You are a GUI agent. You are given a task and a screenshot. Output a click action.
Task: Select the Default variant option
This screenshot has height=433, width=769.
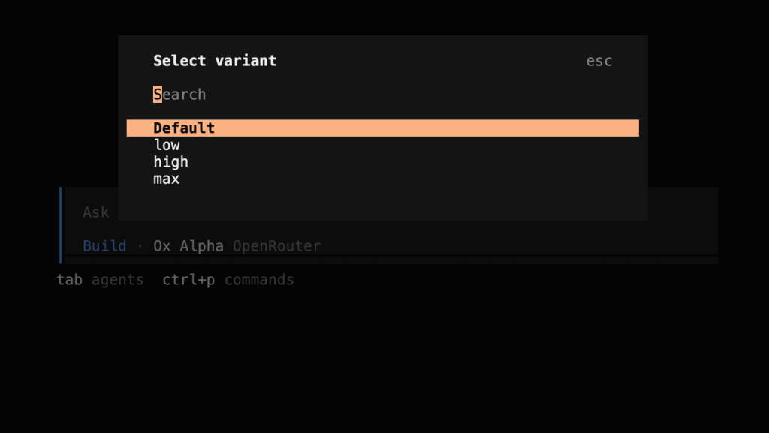[x=382, y=128]
